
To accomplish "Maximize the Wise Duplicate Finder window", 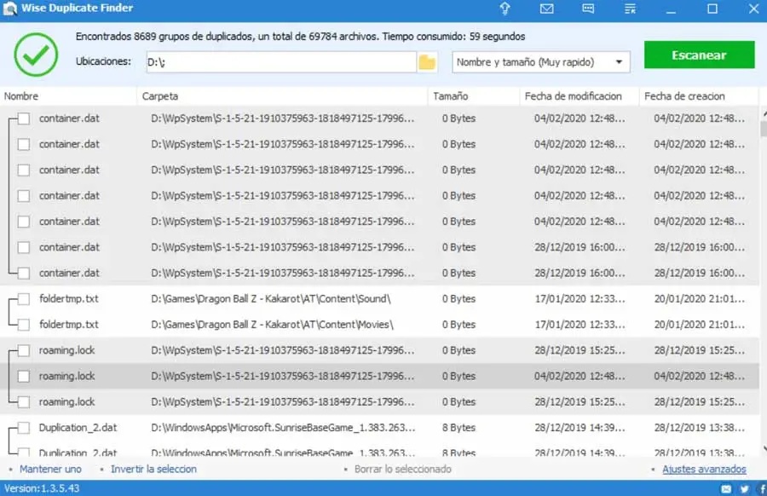I will 712,9.
